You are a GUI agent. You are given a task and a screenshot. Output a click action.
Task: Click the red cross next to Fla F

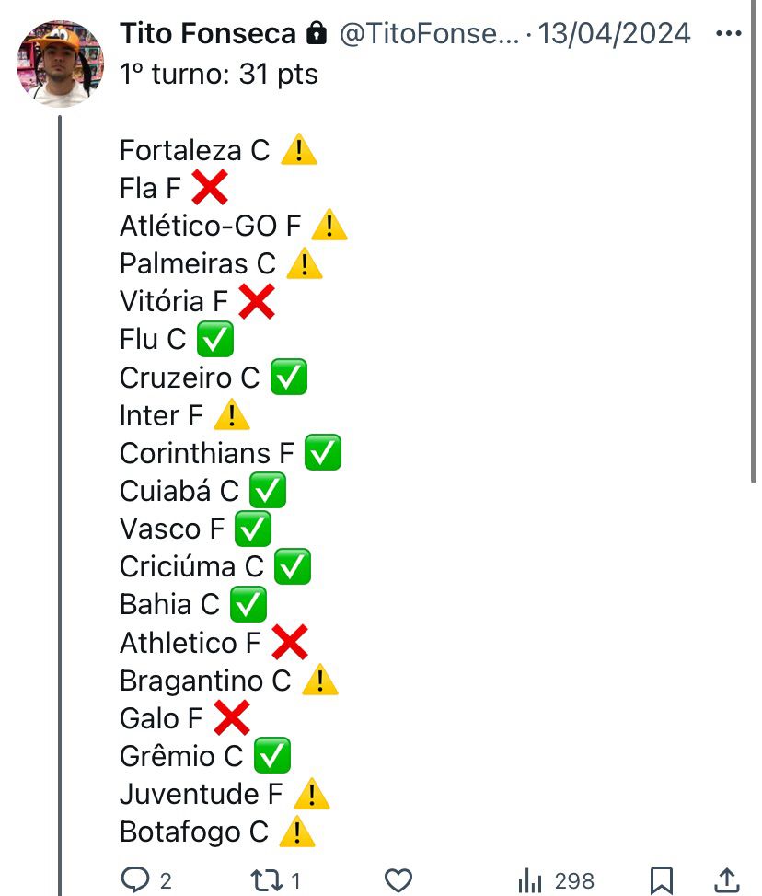click(210, 188)
